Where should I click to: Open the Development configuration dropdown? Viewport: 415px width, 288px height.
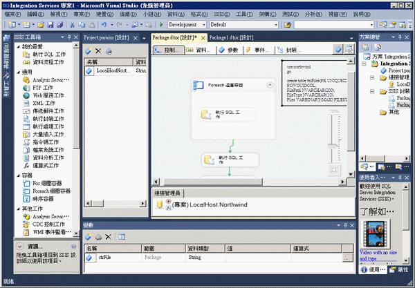tap(204, 25)
